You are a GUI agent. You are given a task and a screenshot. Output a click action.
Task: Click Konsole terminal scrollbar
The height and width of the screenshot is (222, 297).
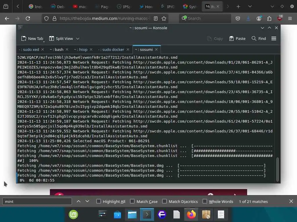[278, 169]
